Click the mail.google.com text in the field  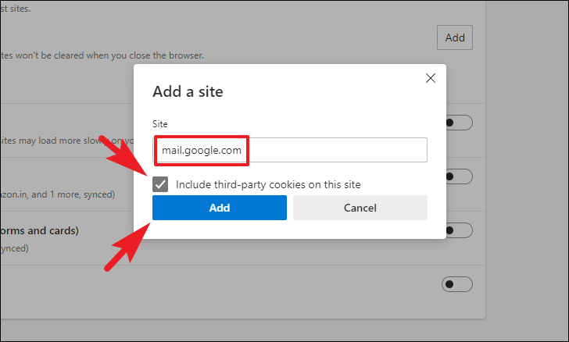(x=202, y=150)
